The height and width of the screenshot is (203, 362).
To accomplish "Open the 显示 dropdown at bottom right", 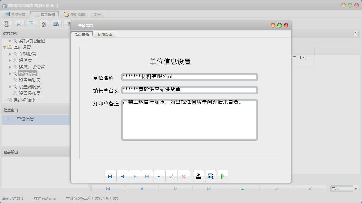I will [x=355, y=188].
